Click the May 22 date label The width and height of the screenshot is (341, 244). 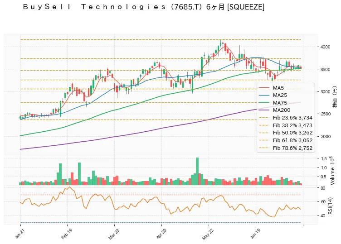[208, 234]
